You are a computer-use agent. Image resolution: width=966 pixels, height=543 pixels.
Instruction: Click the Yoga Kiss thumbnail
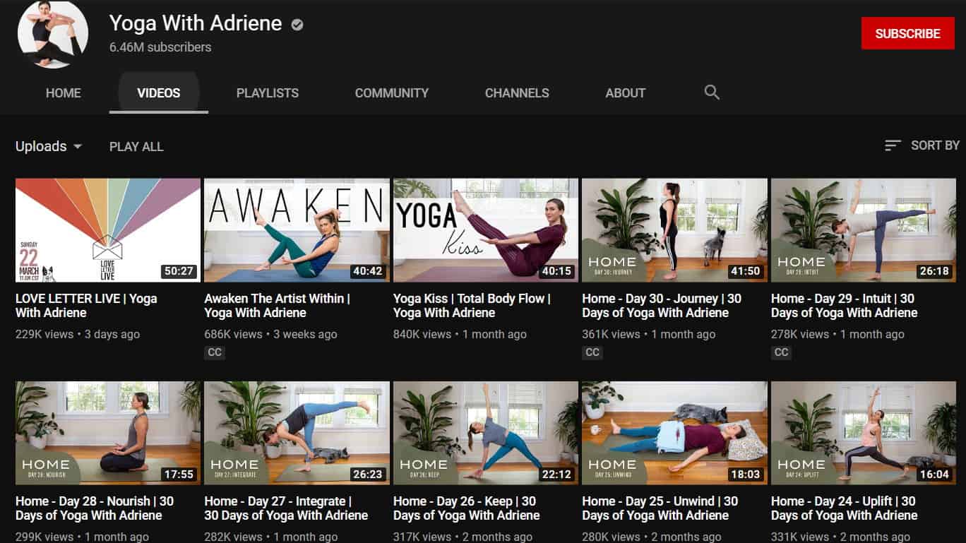(486, 230)
